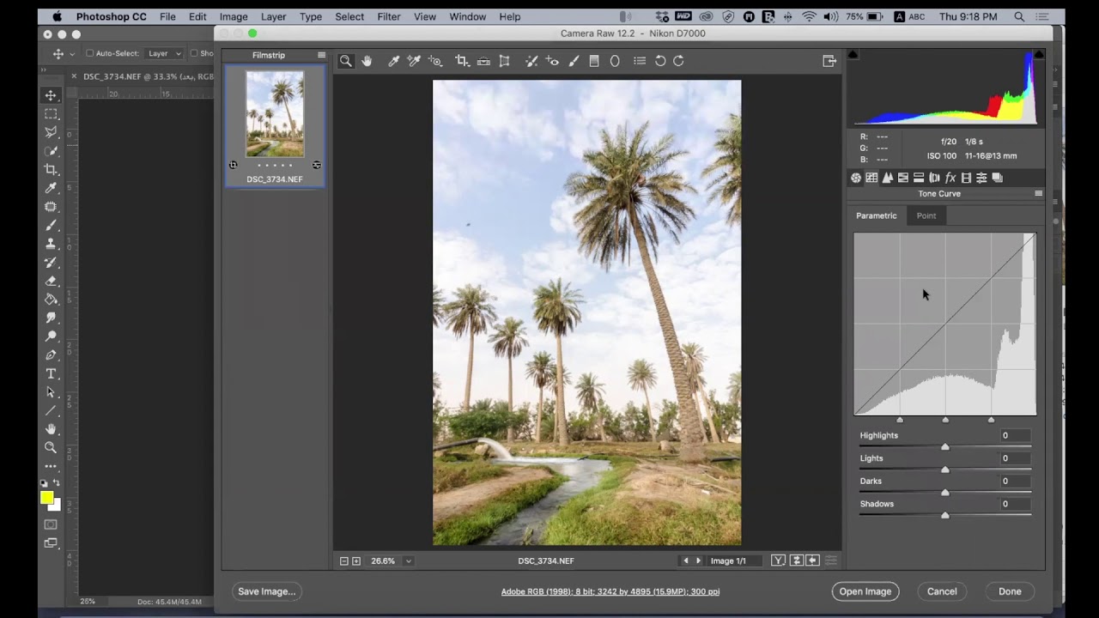Viewport: 1099px width, 618px height.
Task: Activate the Camera Raw Crop tool
Action: tap(462, 61)
